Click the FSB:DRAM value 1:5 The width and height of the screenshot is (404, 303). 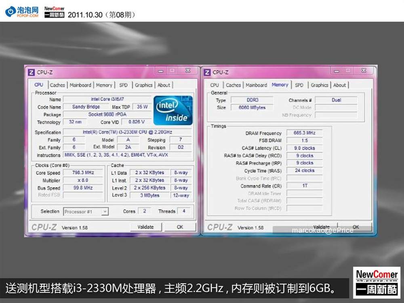coord(305,141)
